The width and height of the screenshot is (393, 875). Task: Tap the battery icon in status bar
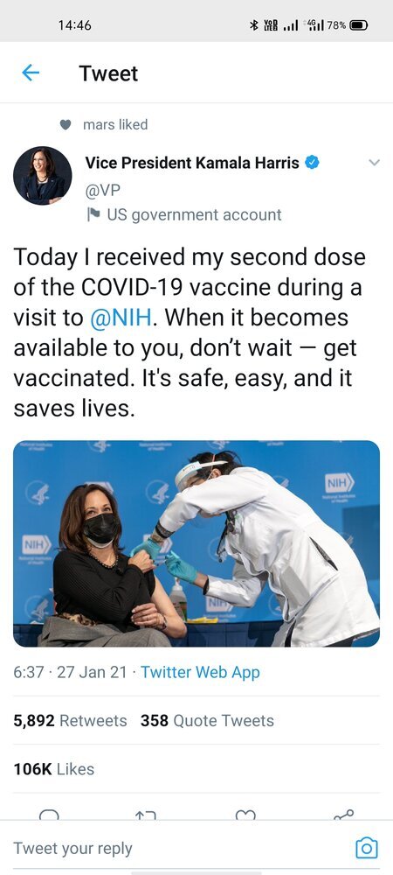click(x=358, y=25)
